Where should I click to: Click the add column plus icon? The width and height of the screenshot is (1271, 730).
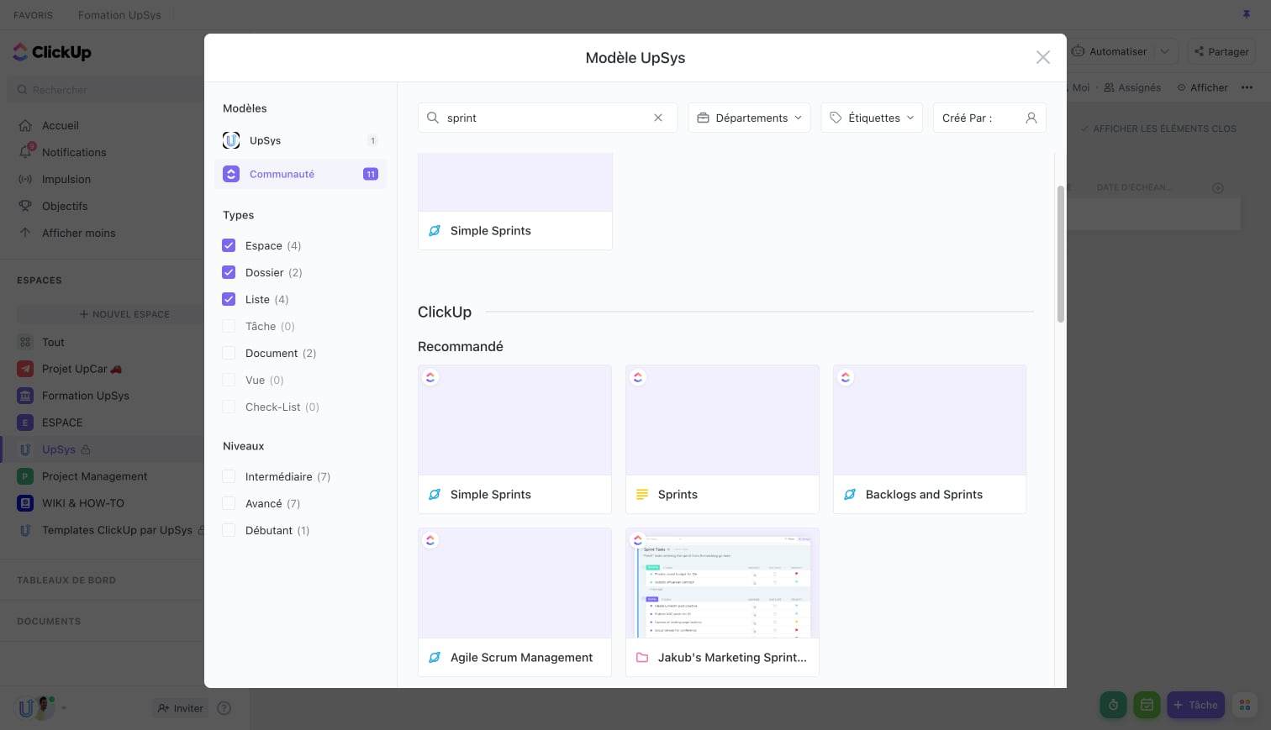click(x=1218, y=188)
